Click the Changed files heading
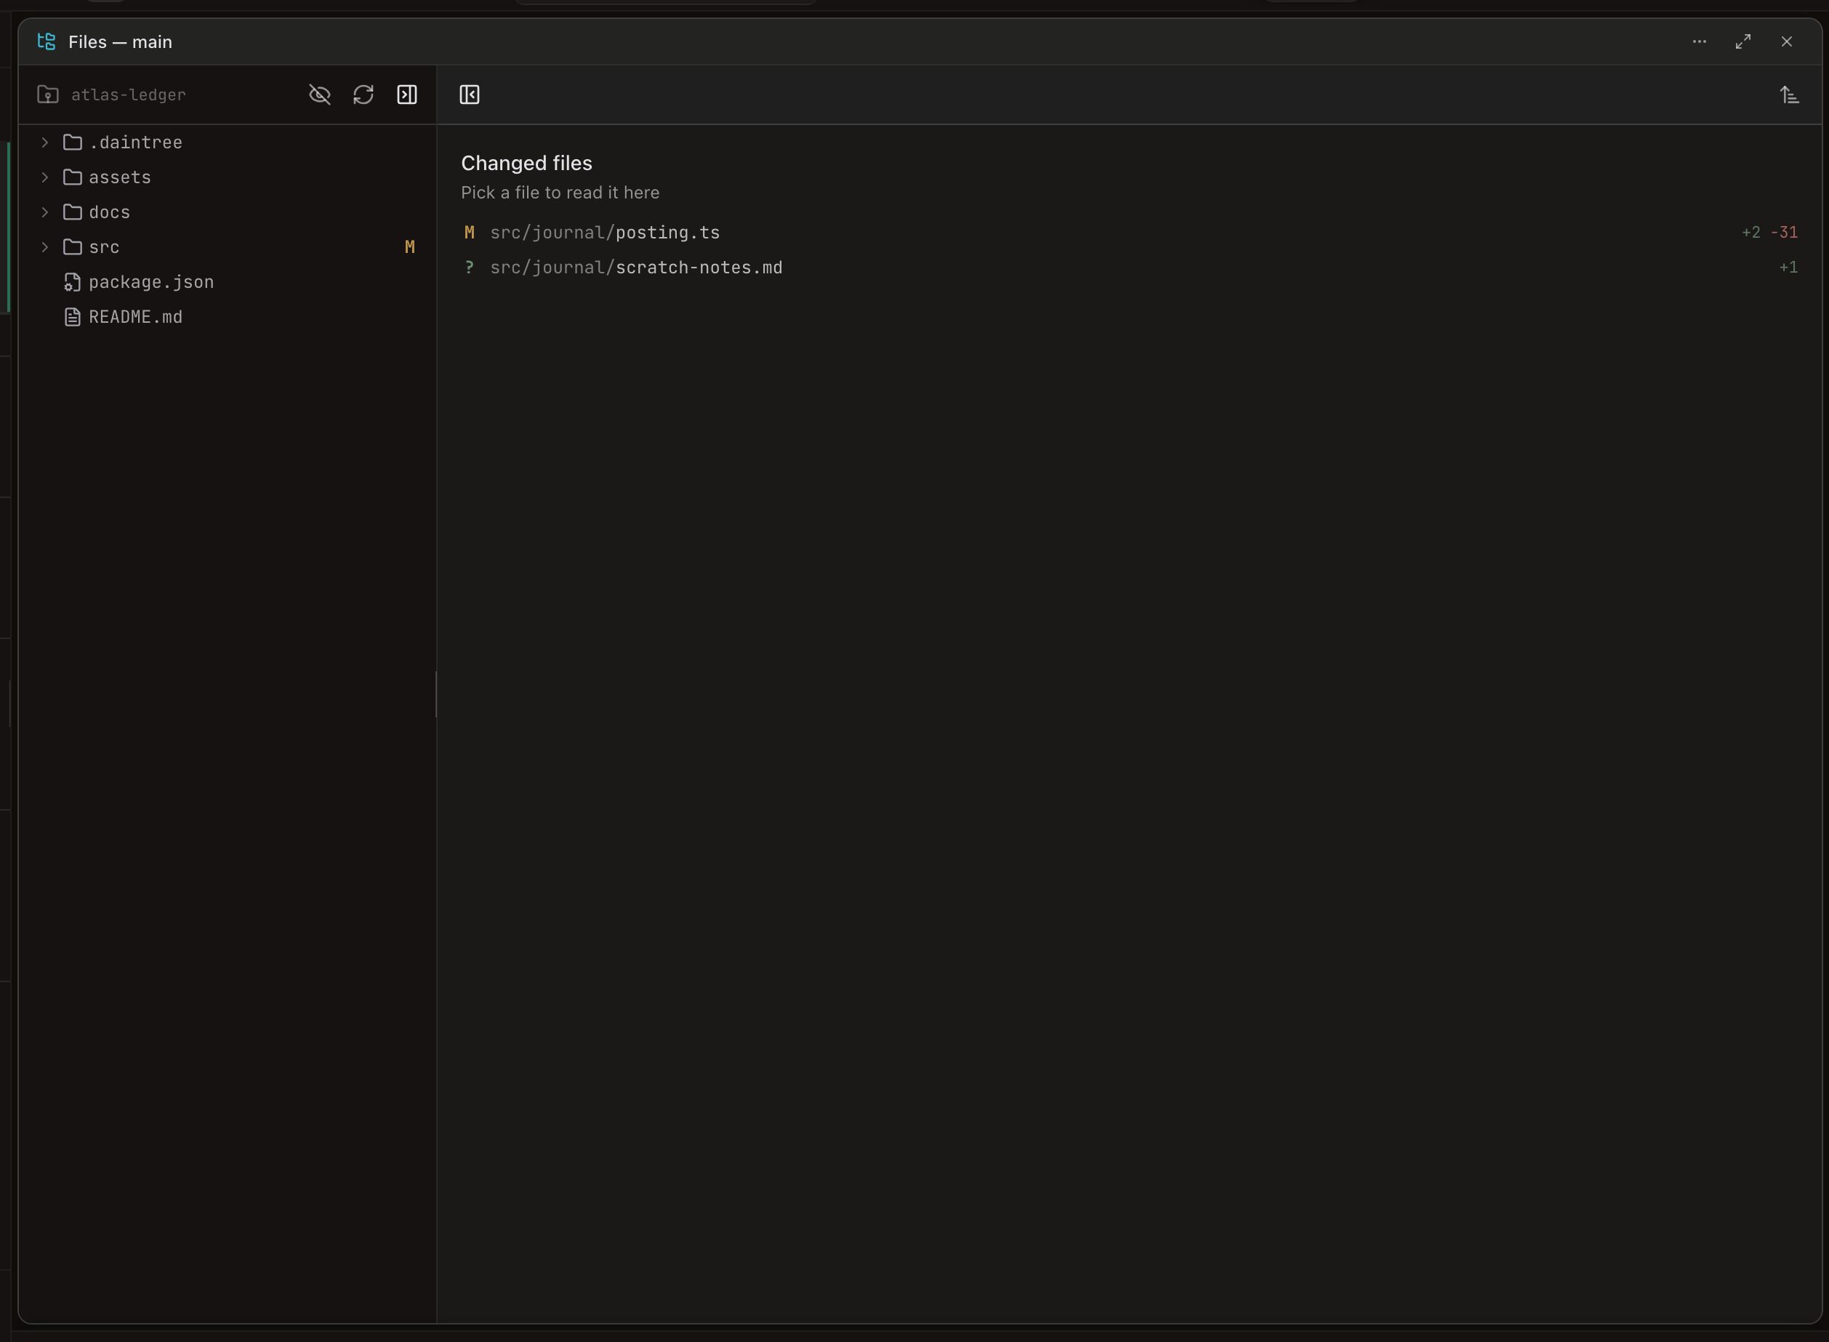 [526, 164]
